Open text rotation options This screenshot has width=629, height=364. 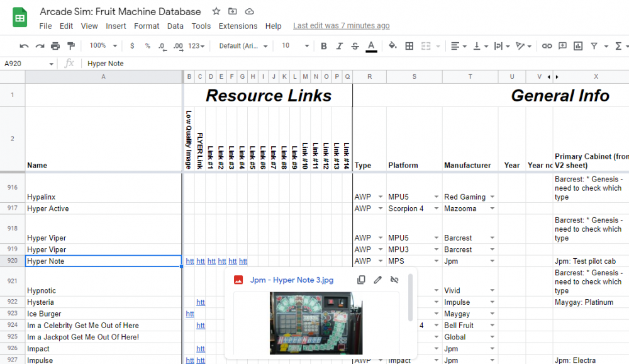pos(523,46)
